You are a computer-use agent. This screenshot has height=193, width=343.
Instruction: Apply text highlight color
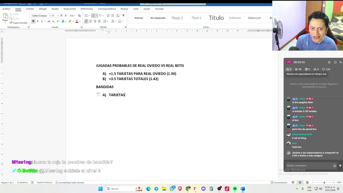(x=70, y=21)
